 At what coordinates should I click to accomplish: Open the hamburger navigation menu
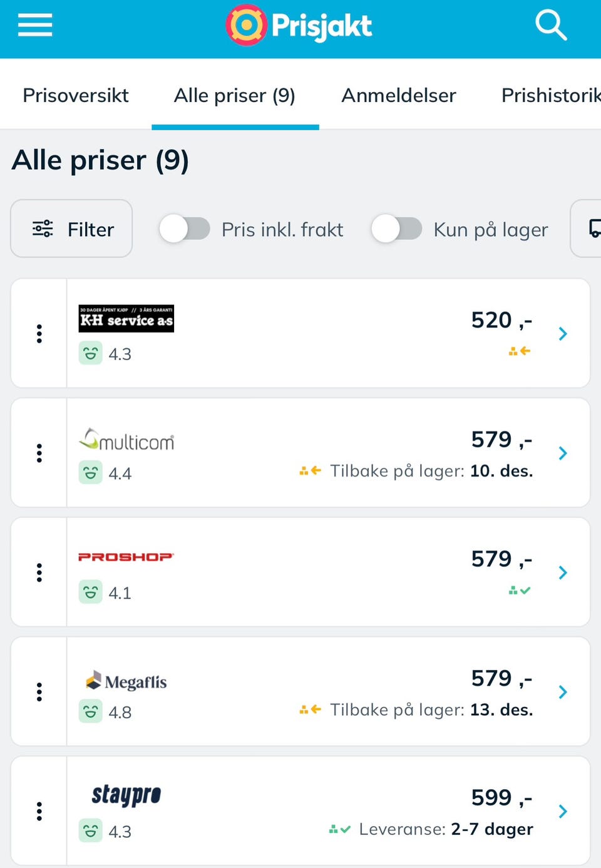(x=35, y=26)
